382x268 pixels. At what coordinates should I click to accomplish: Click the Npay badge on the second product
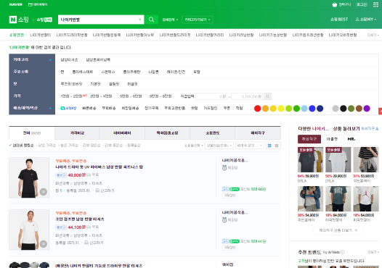pyautogui.click(x=234, y=241)
